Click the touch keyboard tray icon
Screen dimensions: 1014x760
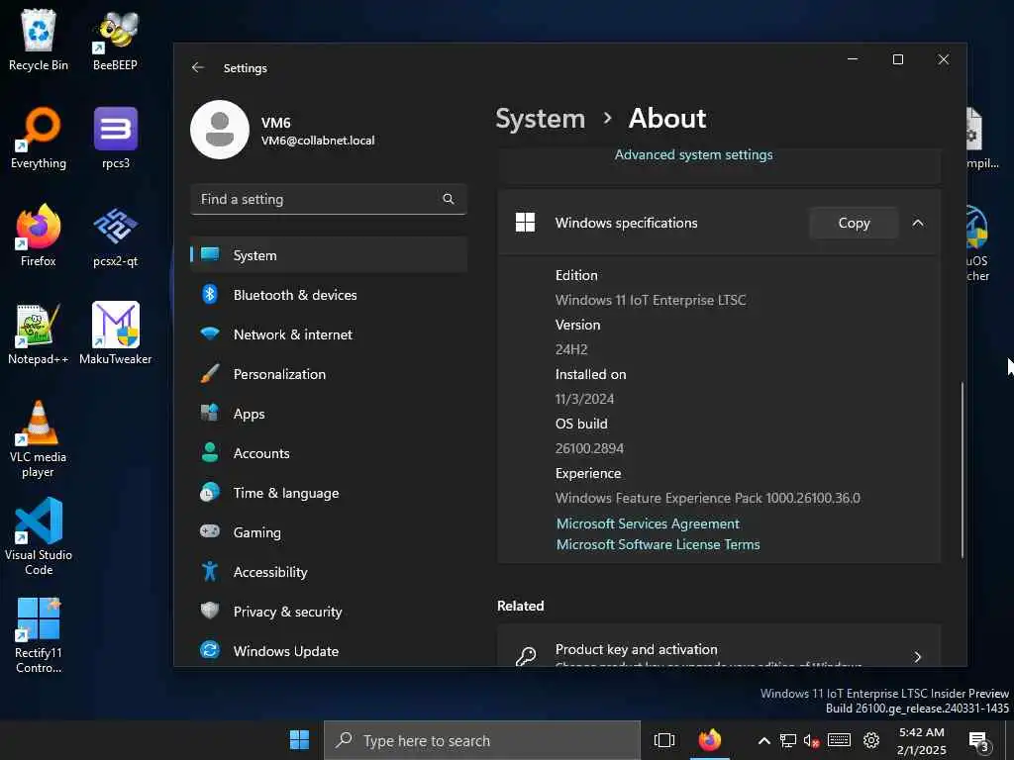coord(839,740)
